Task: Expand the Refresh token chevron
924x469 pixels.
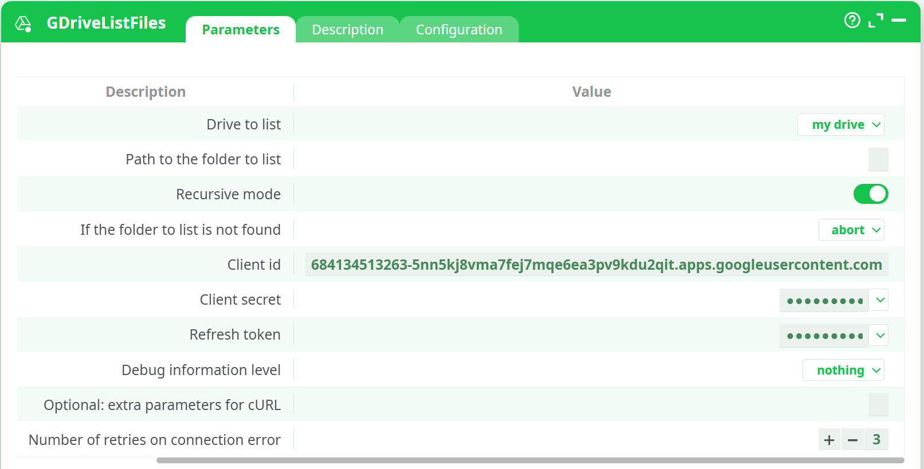Action: tap(880, 336)
